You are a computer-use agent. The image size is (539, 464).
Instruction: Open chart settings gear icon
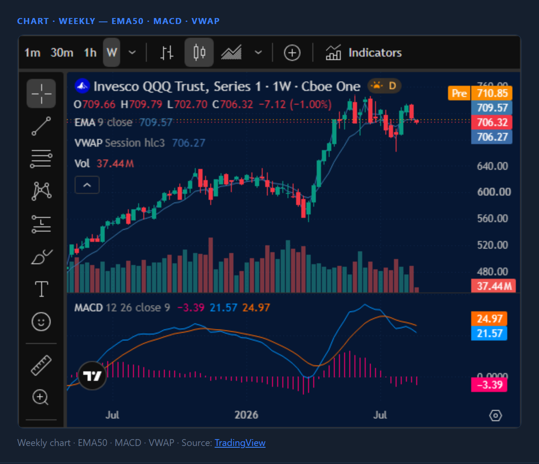pos(496,416)
